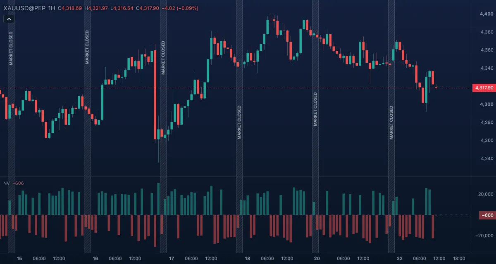
Task: Click the 4,400 price axis label
Action: 486,14
